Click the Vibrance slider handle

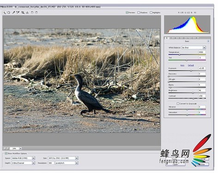point(187,109)
